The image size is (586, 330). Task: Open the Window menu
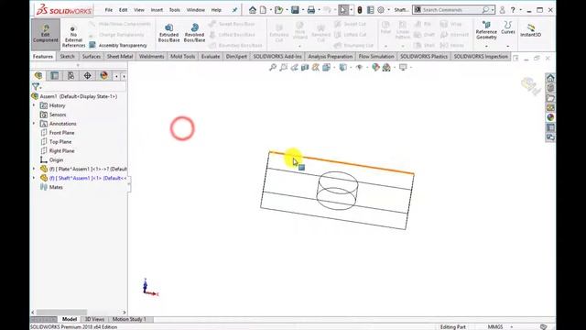[195, 10]
